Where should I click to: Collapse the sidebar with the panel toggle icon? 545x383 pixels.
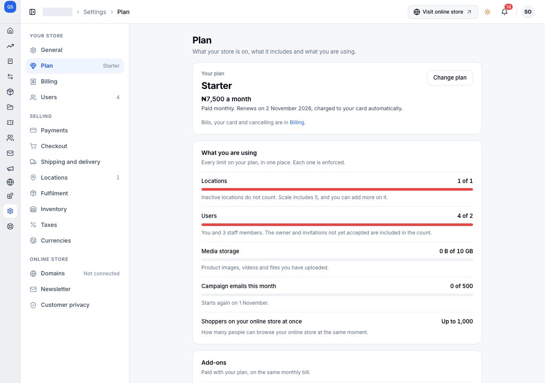click(x=32, y=12)
